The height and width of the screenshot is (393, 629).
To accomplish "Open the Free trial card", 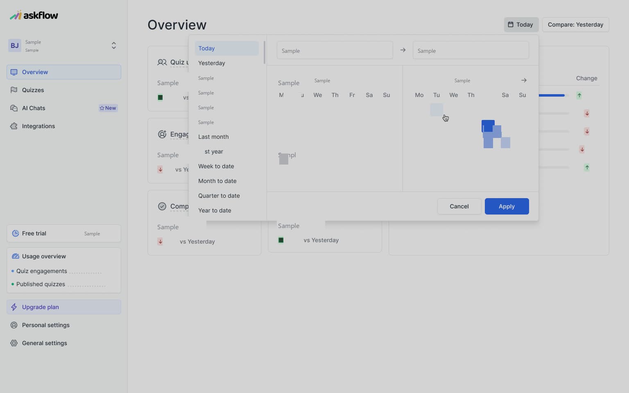I will (x=64, y=233).
